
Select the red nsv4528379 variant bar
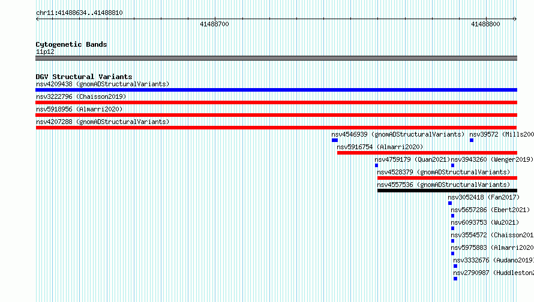[447, 178]
